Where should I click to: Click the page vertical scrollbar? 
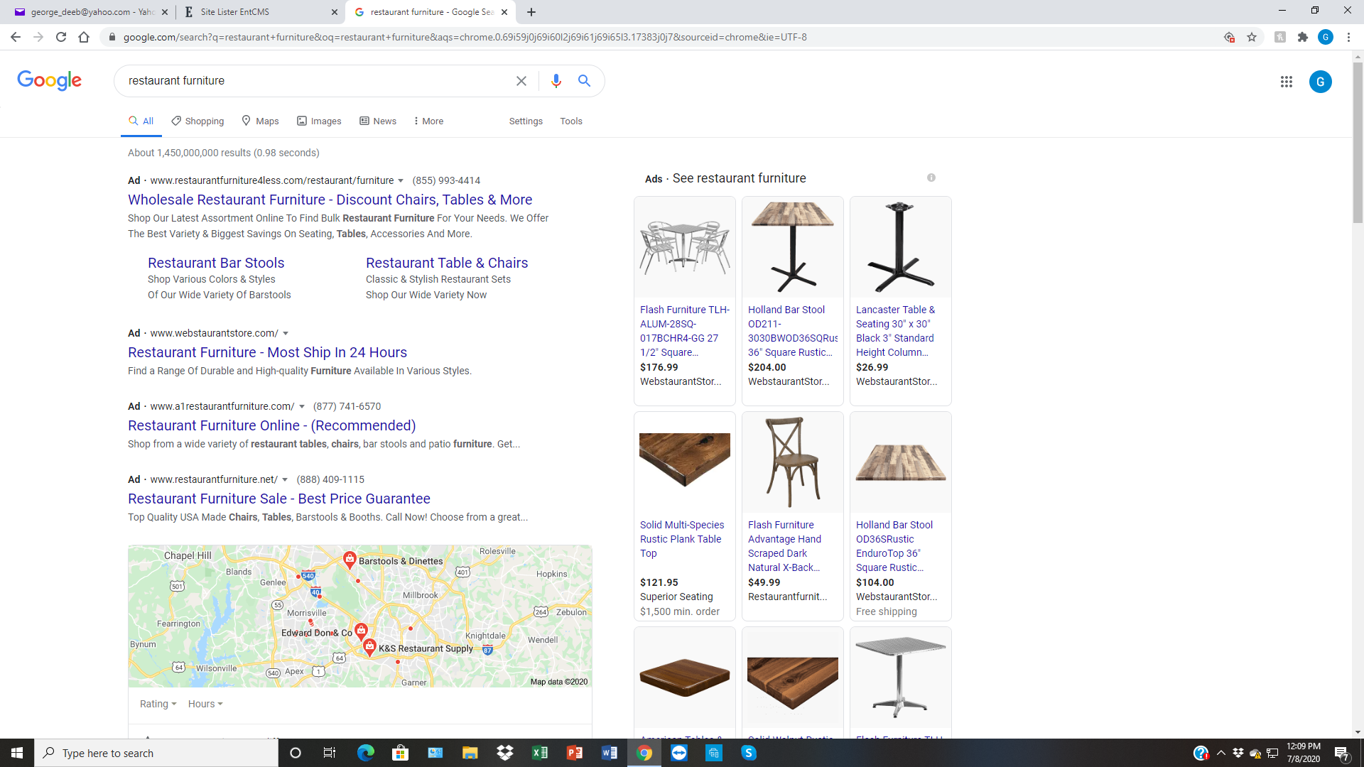pyautogui.click(x=1358, y=142)
